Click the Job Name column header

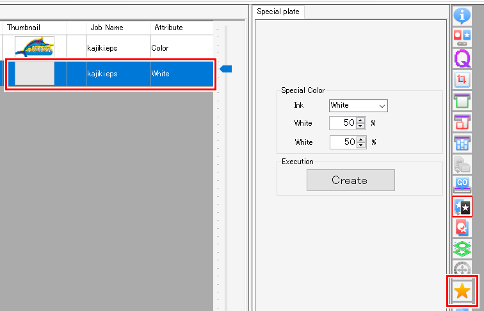(x=107, y=28)
